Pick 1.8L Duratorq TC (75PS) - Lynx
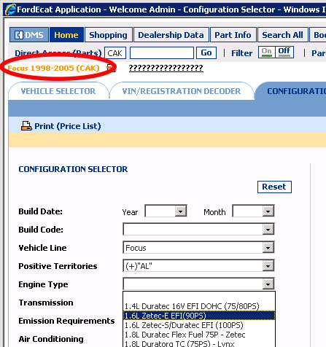 coord(199,343)
